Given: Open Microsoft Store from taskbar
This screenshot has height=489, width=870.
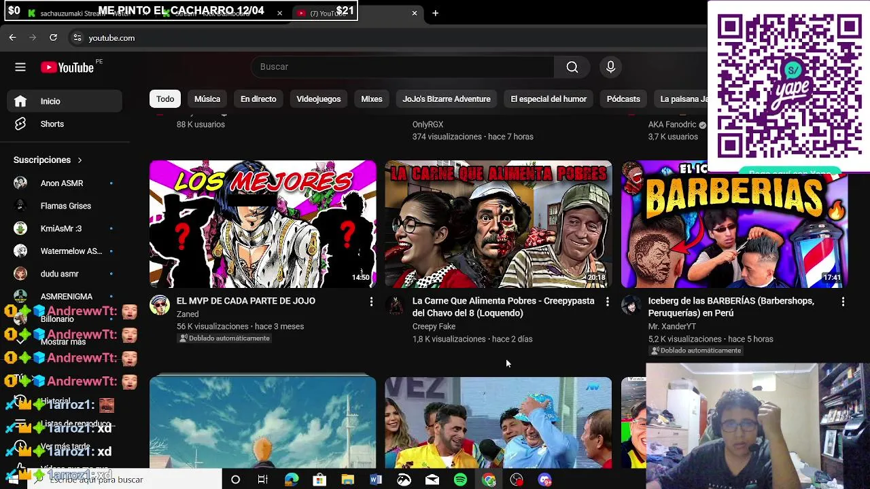Looking at the screenshot, I should tap(319, 479).
